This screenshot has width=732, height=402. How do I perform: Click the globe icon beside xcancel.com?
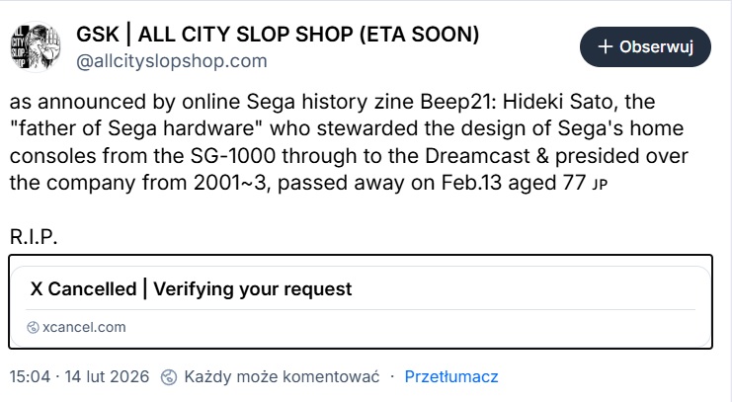[33, 327]
